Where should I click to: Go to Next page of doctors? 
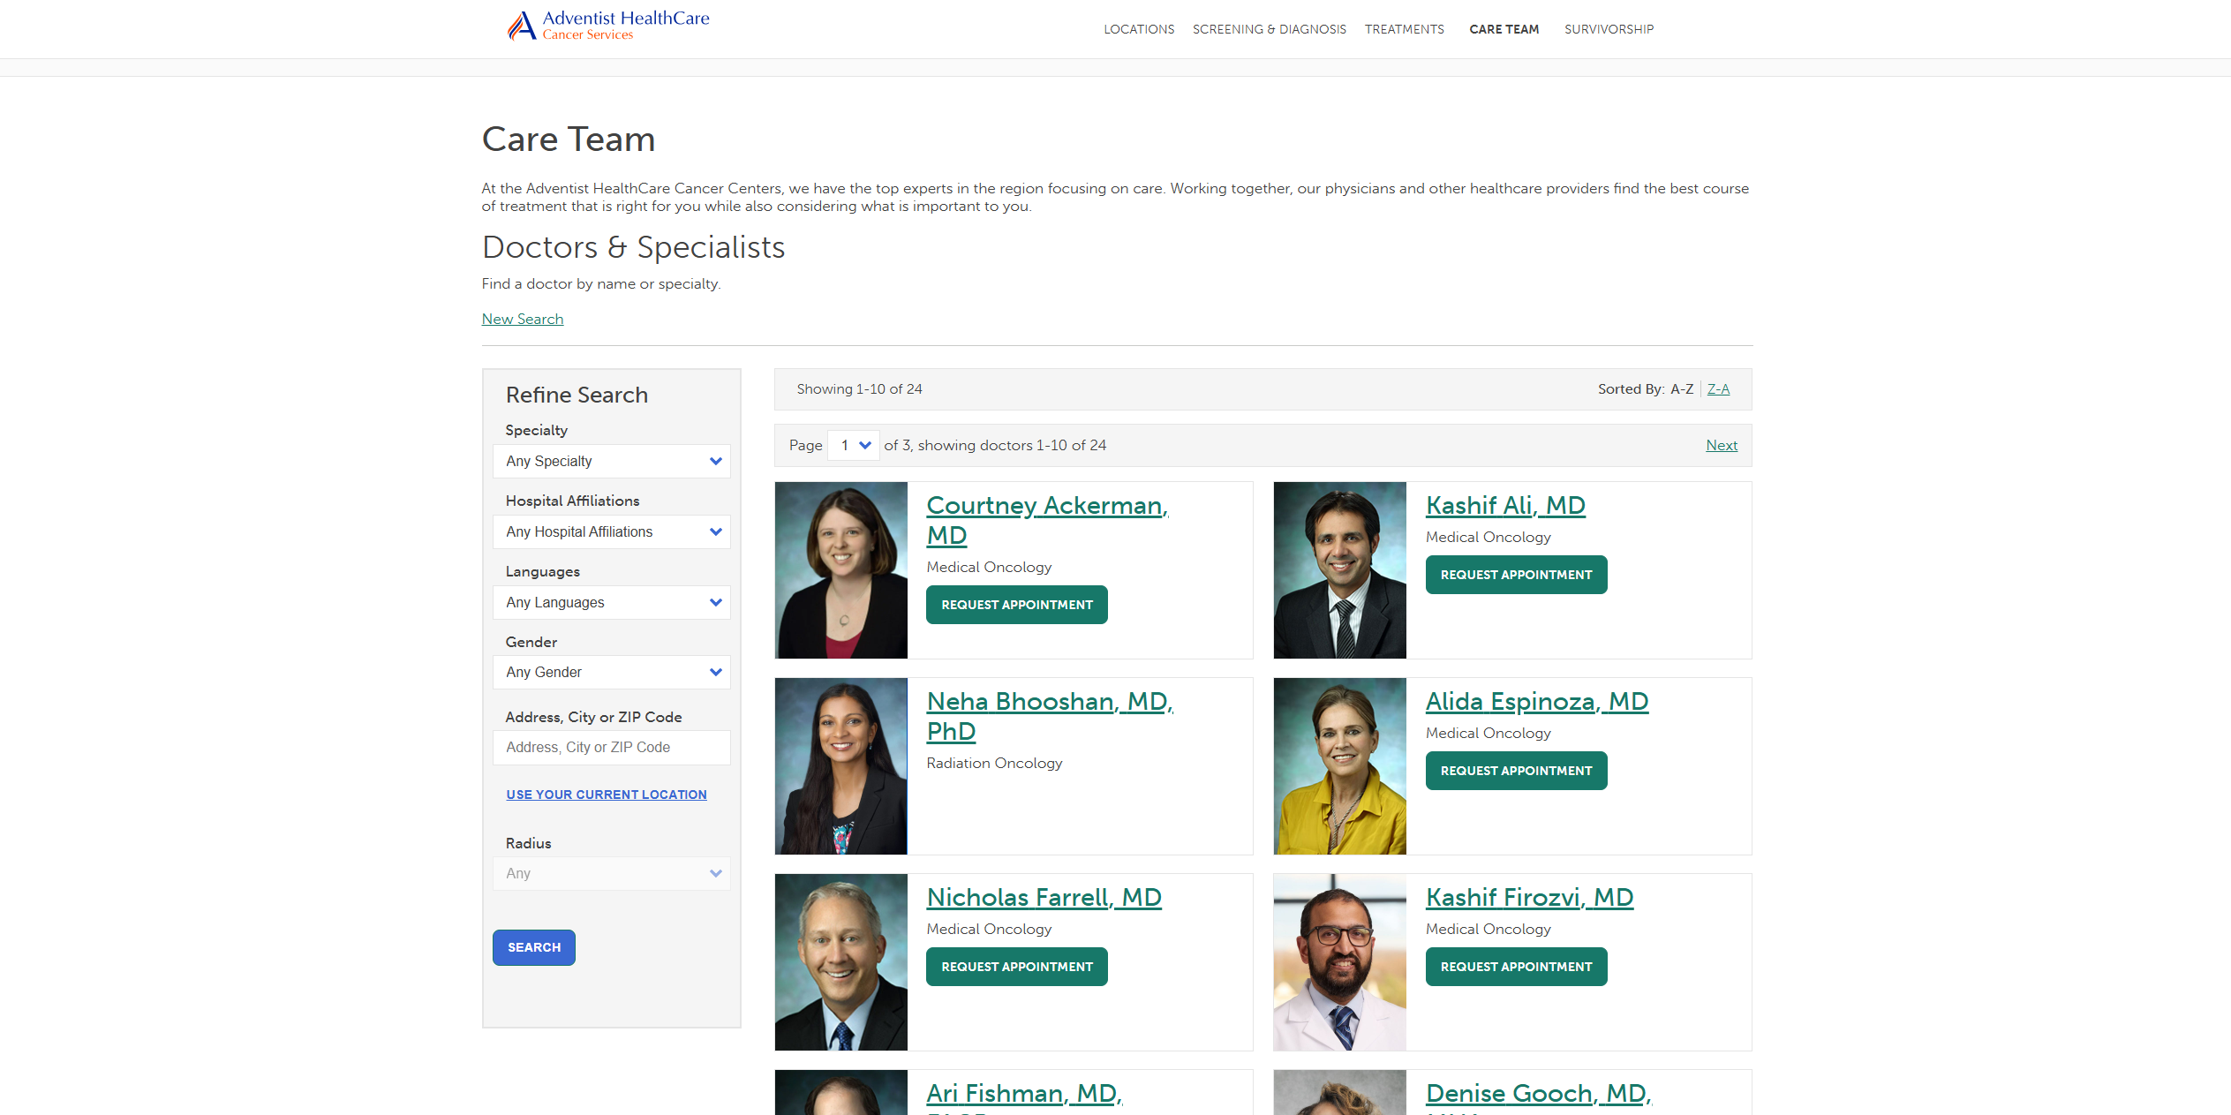(x=1721, y=445)
